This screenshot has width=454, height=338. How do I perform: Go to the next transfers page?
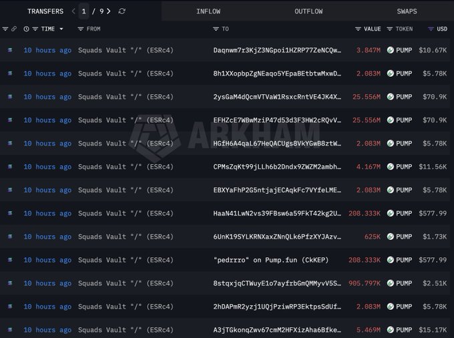109,11
